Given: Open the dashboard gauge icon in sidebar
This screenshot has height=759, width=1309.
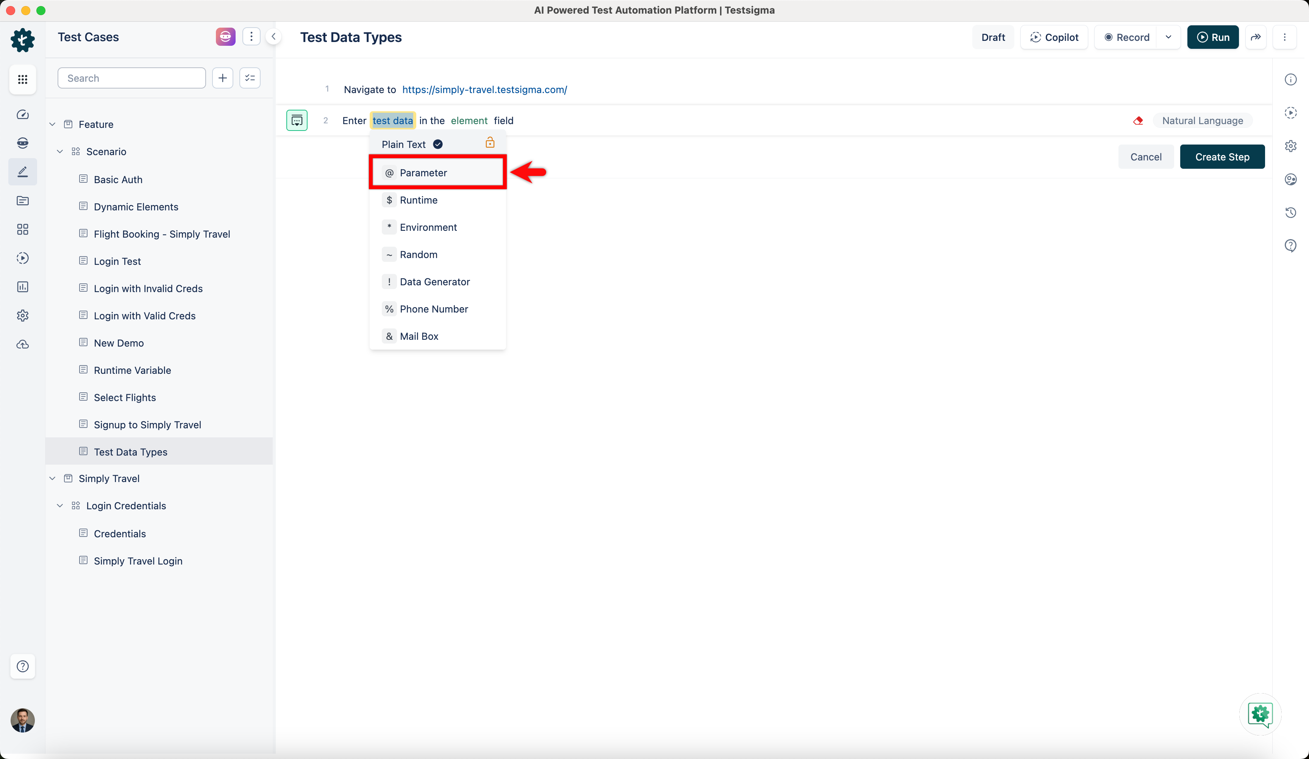Looking at the screenshot, I should (x=22, y=115).
